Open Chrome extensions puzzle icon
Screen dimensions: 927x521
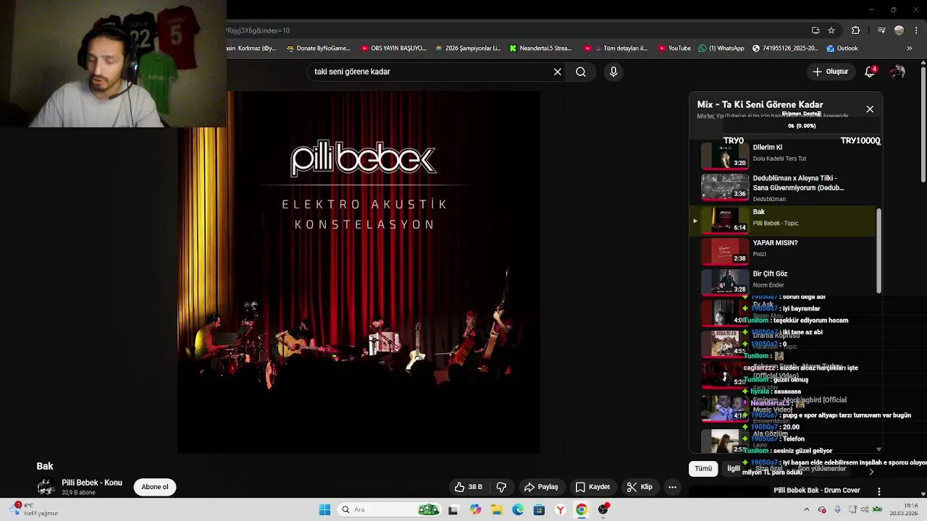tap(855, 30)
